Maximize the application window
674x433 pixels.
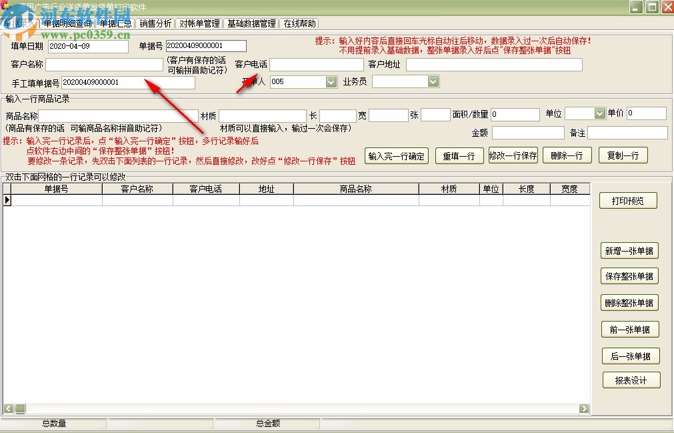click(x=652, y=7)
